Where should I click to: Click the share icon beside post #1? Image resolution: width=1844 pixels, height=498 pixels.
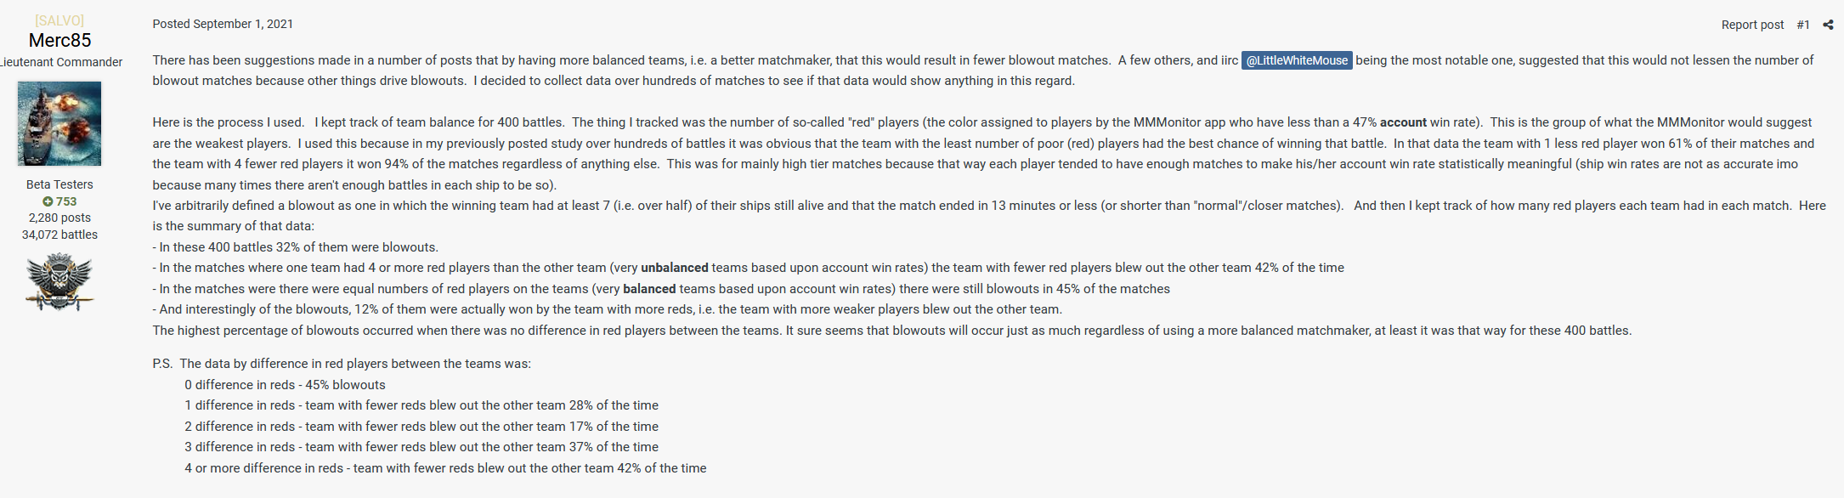[1828, 25]
